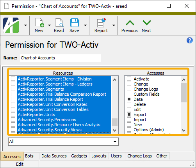Check Trial Balance Comparison Report checkbox
196x168 pixels.
click(13, 94)
